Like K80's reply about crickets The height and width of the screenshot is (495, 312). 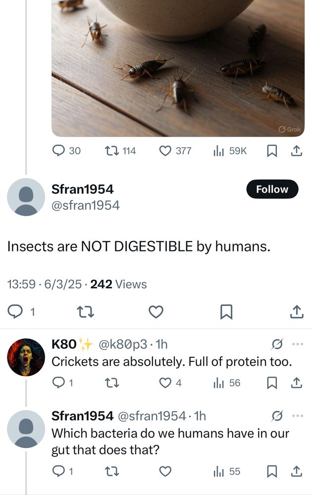click(164, 383)
